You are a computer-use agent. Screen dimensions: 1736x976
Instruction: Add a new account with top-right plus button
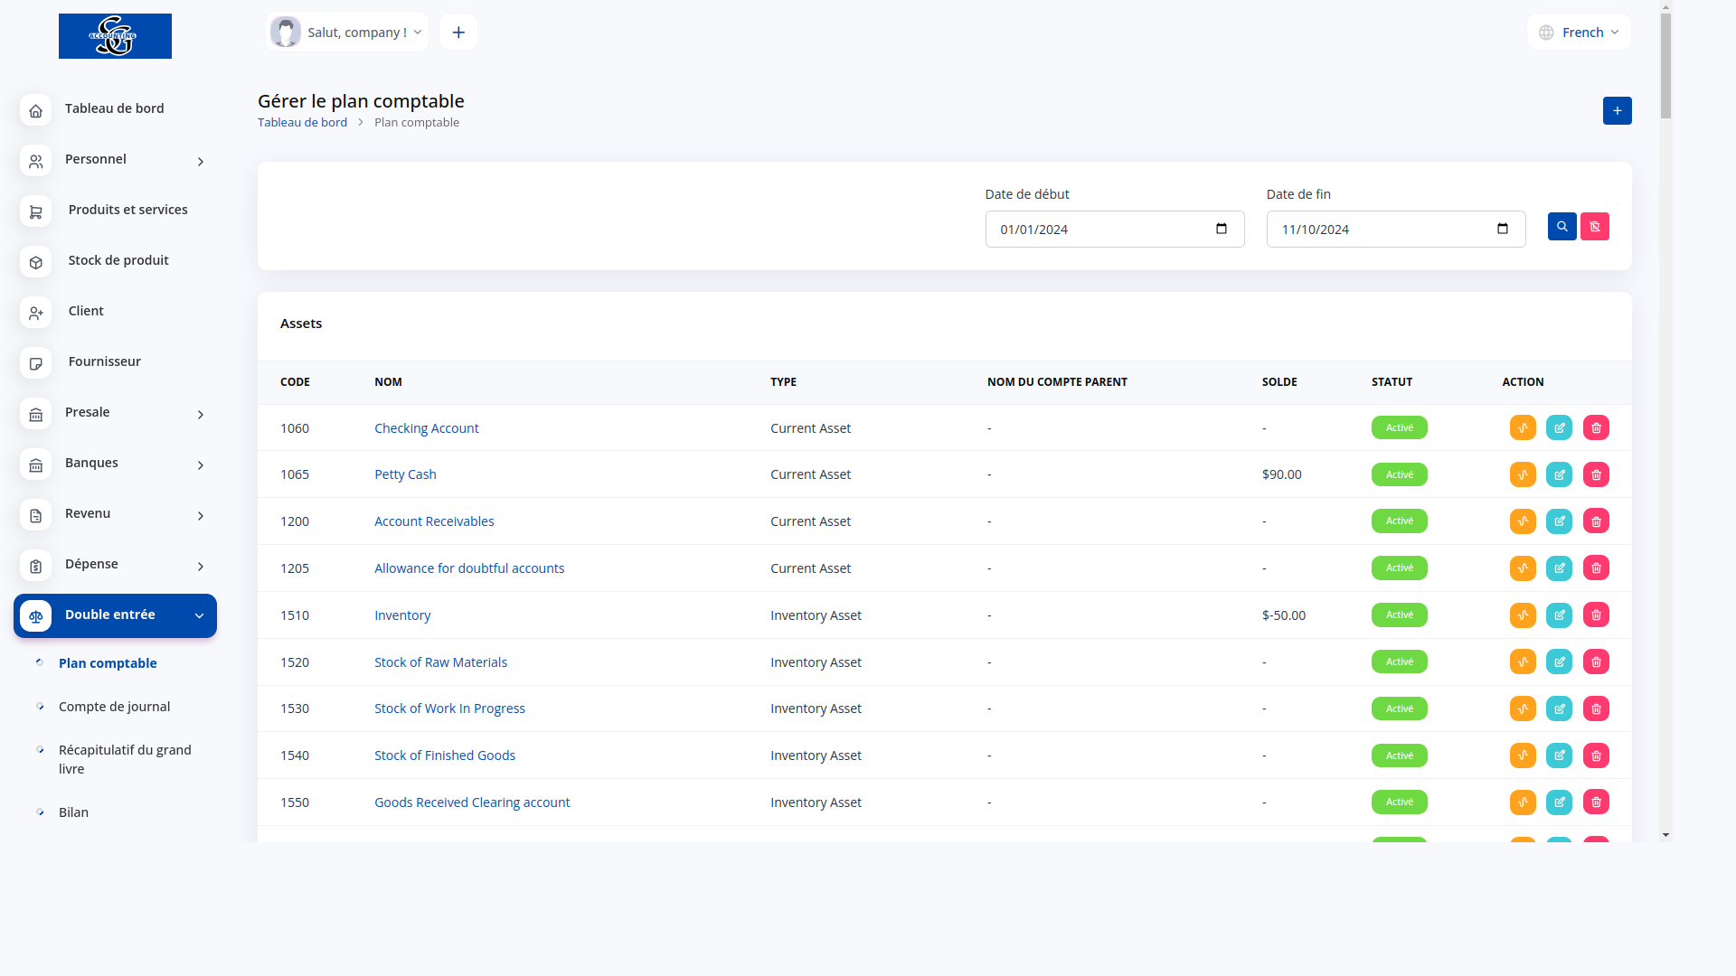click(1617, 111)
